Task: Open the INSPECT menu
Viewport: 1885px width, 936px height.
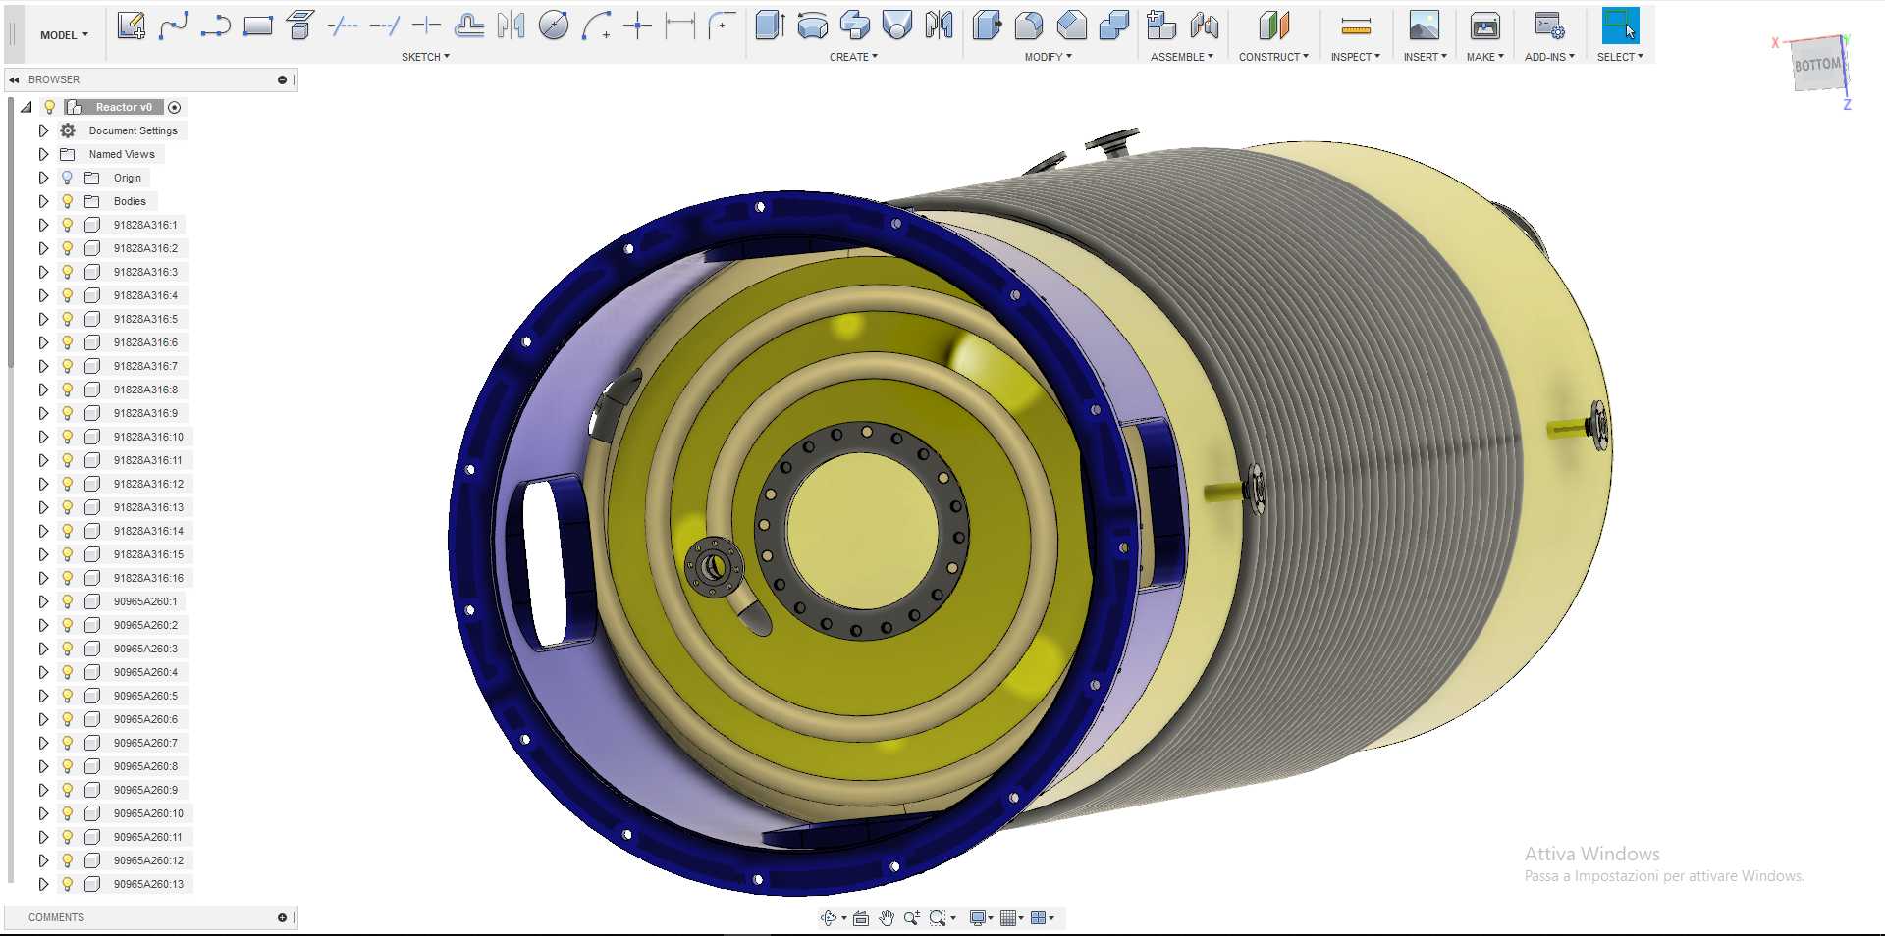Action: coord(1355,57)
